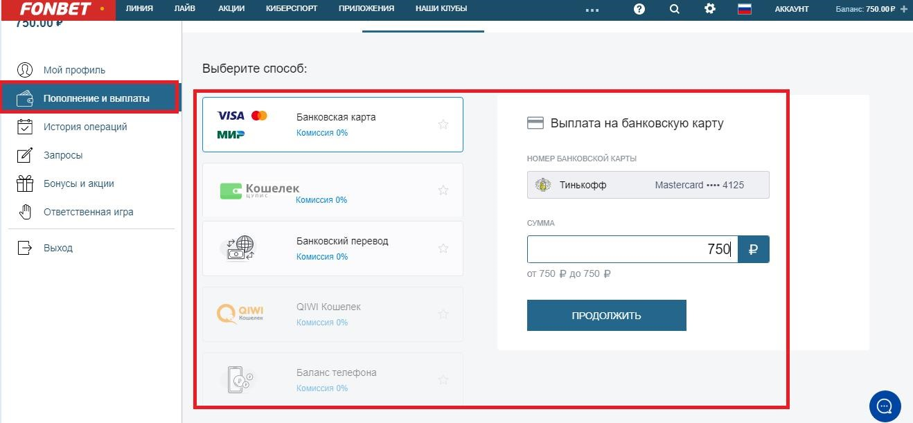Click the ПРОДОЛЖИТЬ button

click(606, 315)
